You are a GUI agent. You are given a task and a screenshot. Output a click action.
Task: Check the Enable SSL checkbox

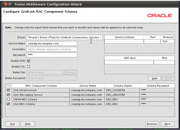tap(28, 66)
